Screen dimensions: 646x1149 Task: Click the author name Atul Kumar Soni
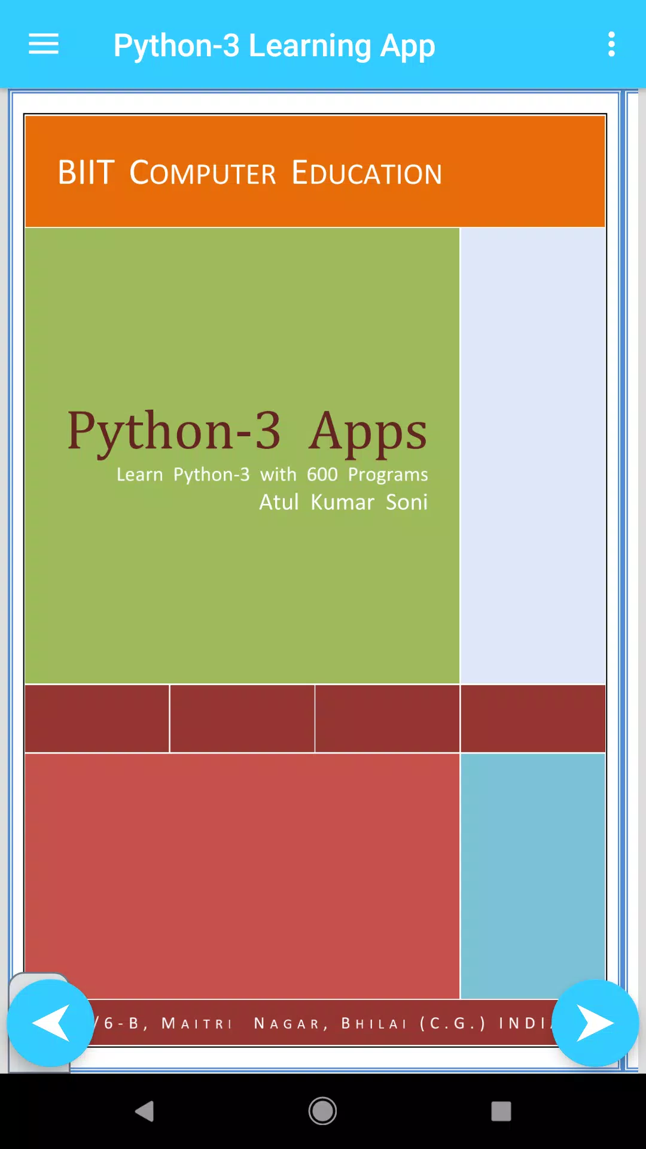point(343,502)
